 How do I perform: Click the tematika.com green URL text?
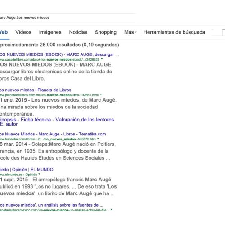click(48, 139)
